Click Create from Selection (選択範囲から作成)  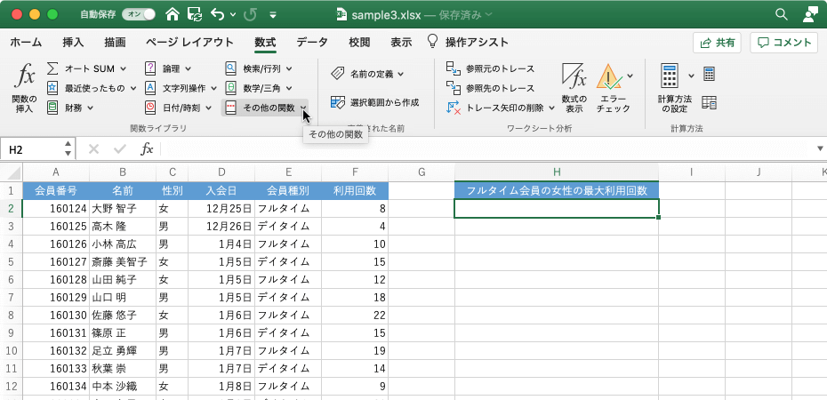click(x=375, y=102)
